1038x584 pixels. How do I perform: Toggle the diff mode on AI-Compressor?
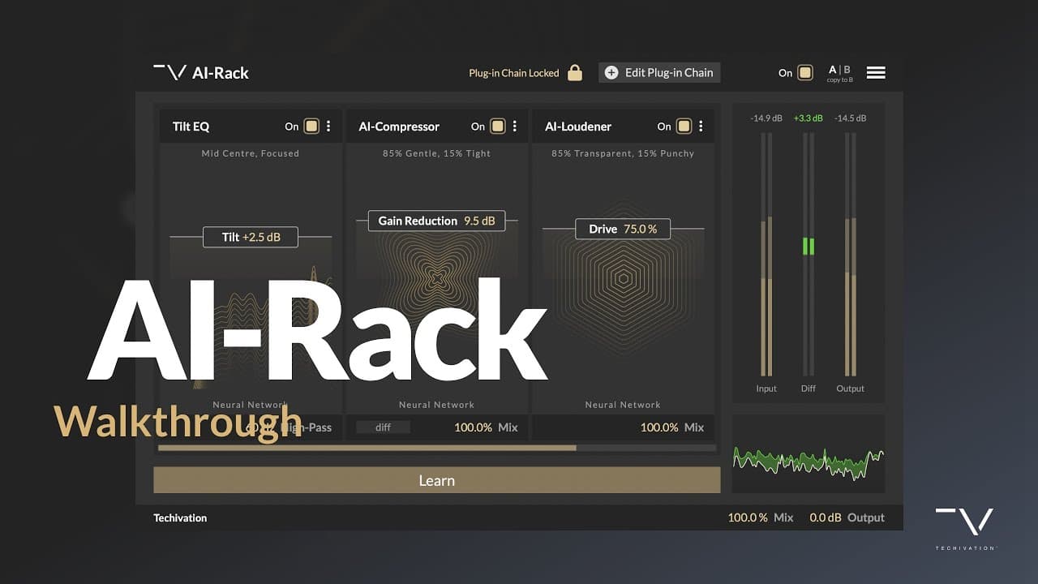[x=382, y=427]
